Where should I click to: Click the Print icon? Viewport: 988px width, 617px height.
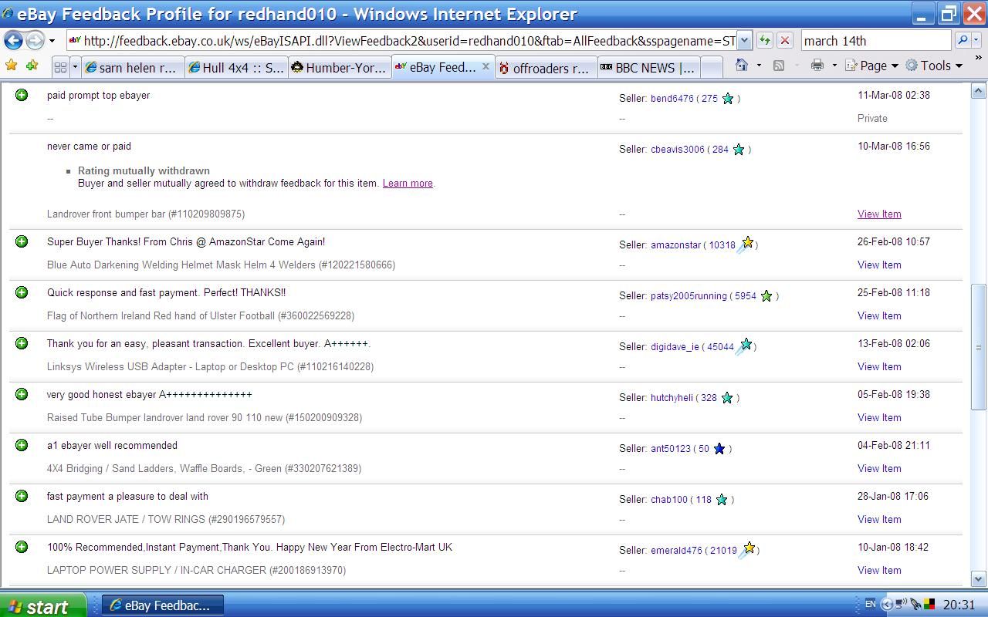pos(817,66)
